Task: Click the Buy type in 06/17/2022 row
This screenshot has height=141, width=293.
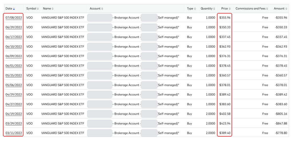Action: point(189,37)
